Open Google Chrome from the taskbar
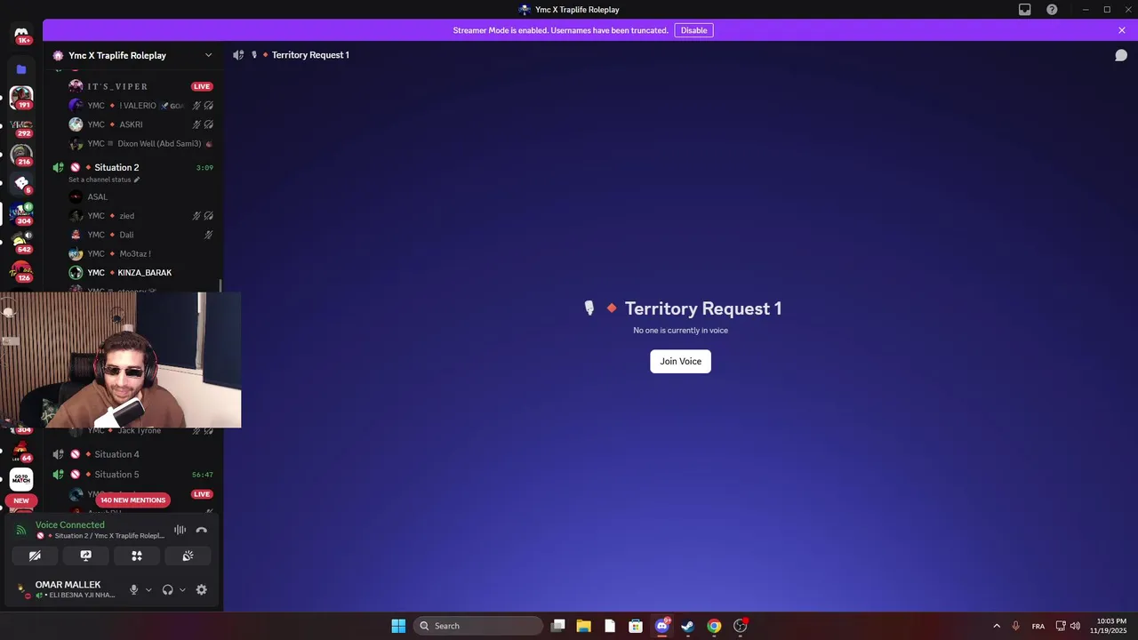This screenshot has width=1138, height=640. click(714, 626)
